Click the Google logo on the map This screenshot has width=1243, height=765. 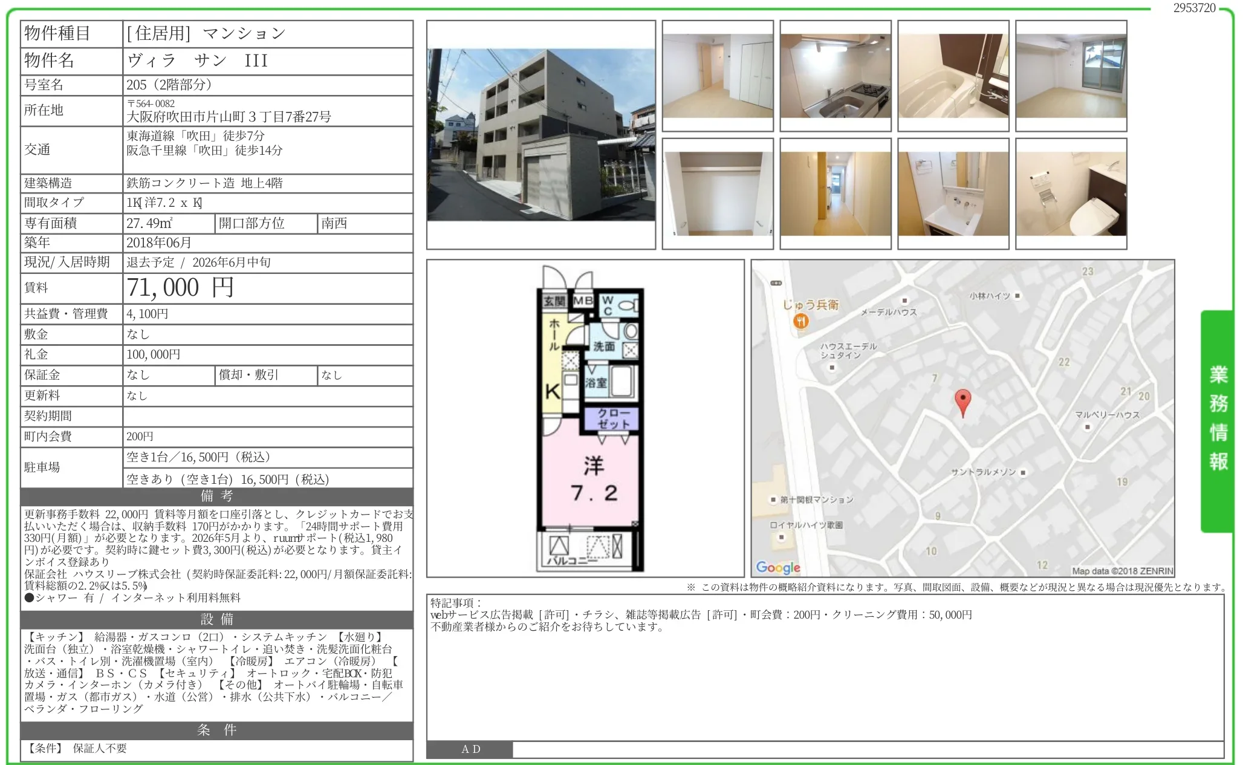pos(777,567)
